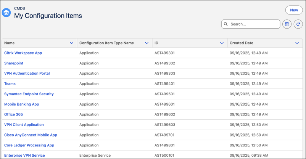Screen dimensions: 306x159
Task: Click the magnifier icon in search box
Action: pyautogui.click(x=226, y=24)
